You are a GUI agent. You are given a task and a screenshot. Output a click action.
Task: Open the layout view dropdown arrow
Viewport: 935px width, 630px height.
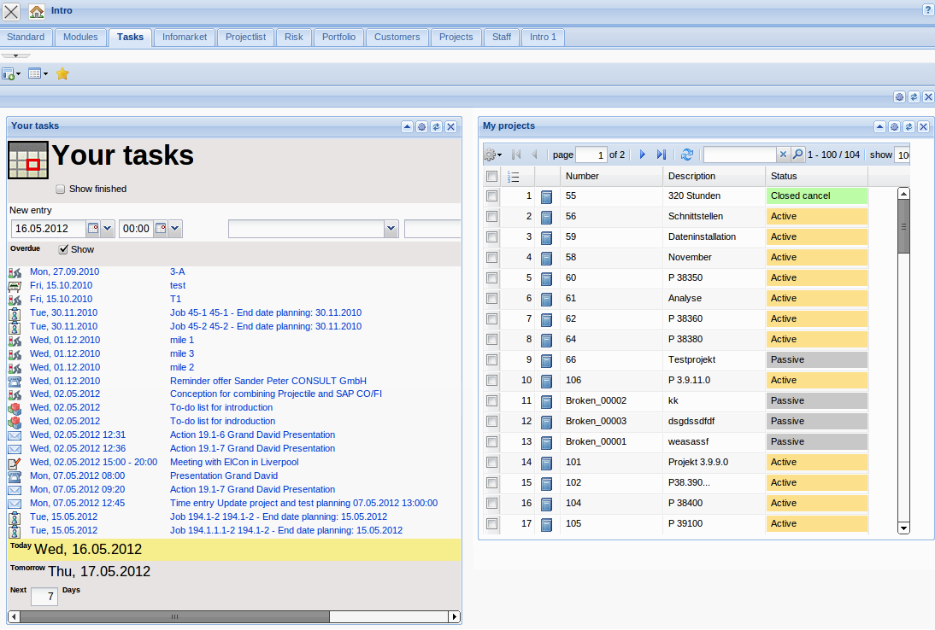pos(44,73)
